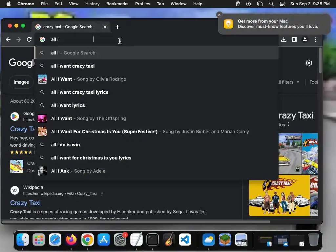Screen dimensions: 336x252
Task: Open more options beside Wikipedia result URL
Action: pyautogui.click(x=102, y=194)
